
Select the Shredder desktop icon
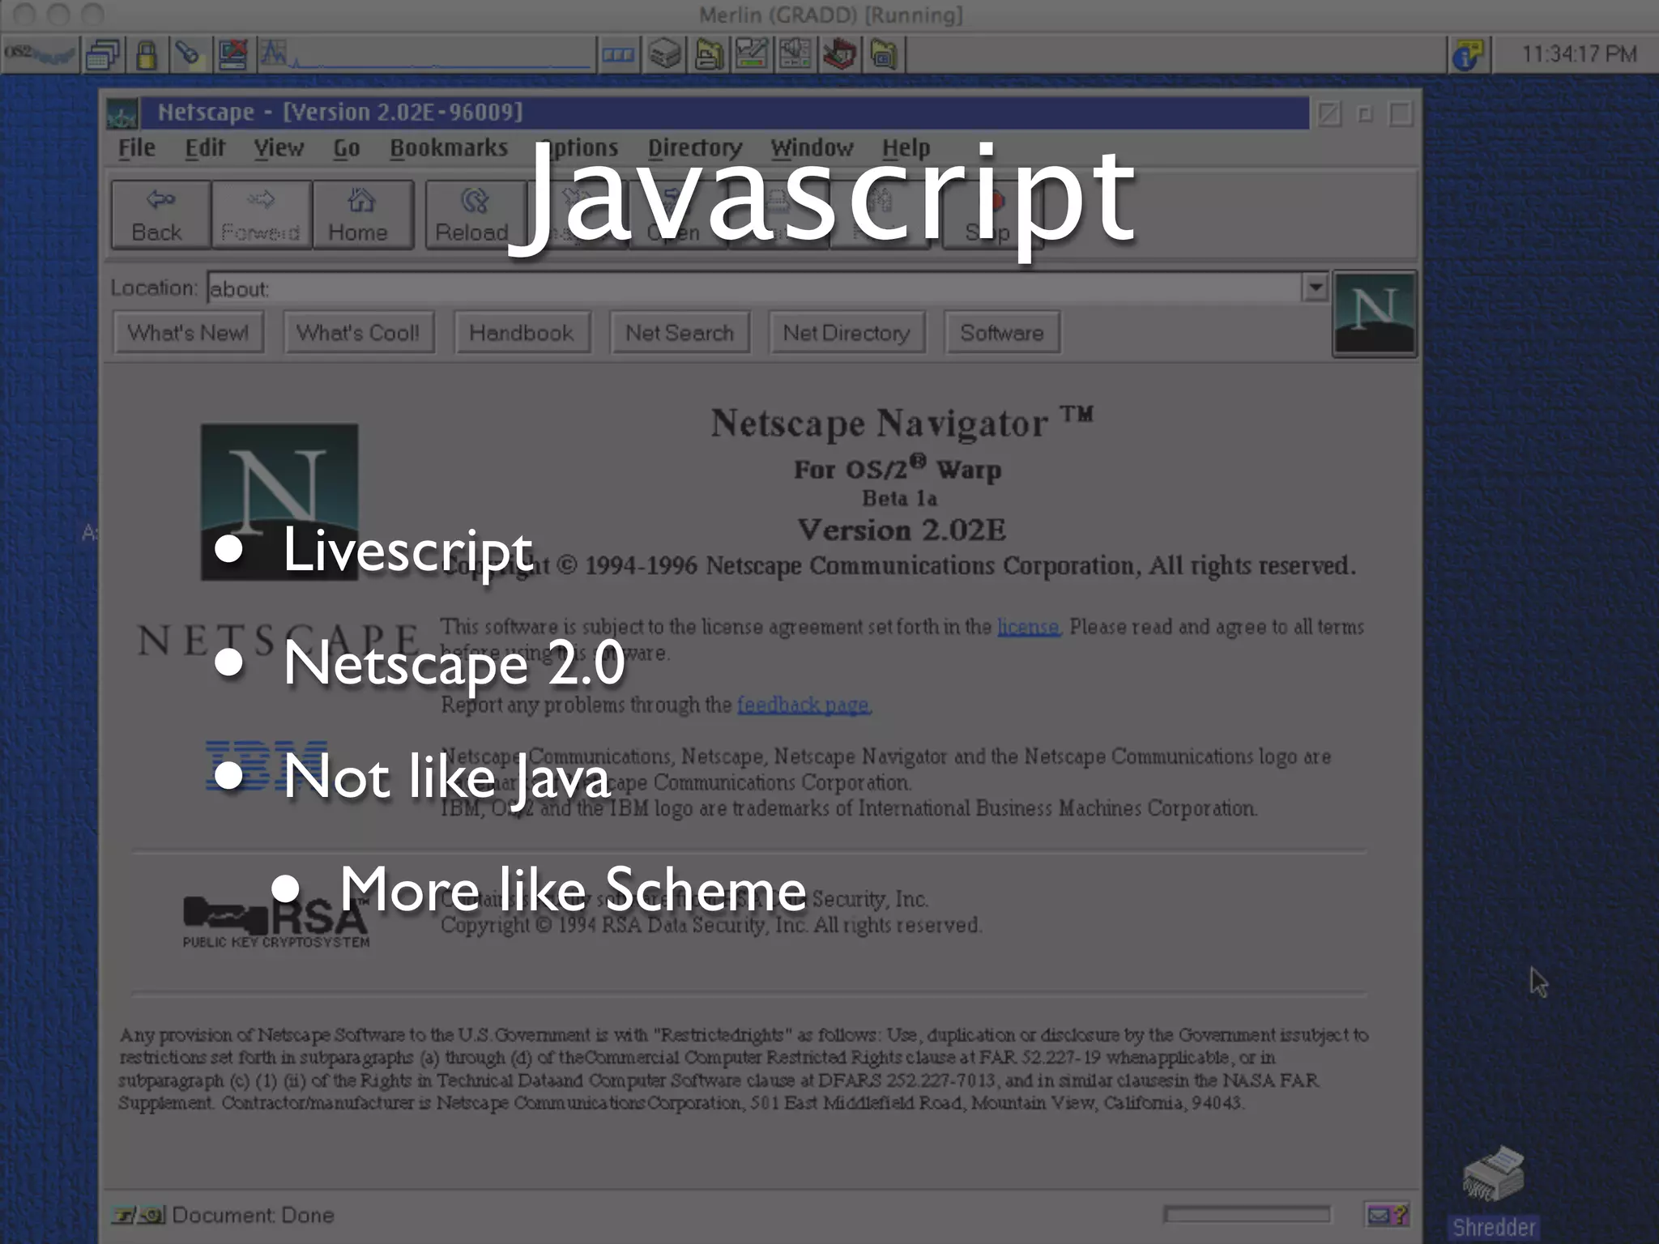(x=1493, y=1191)
